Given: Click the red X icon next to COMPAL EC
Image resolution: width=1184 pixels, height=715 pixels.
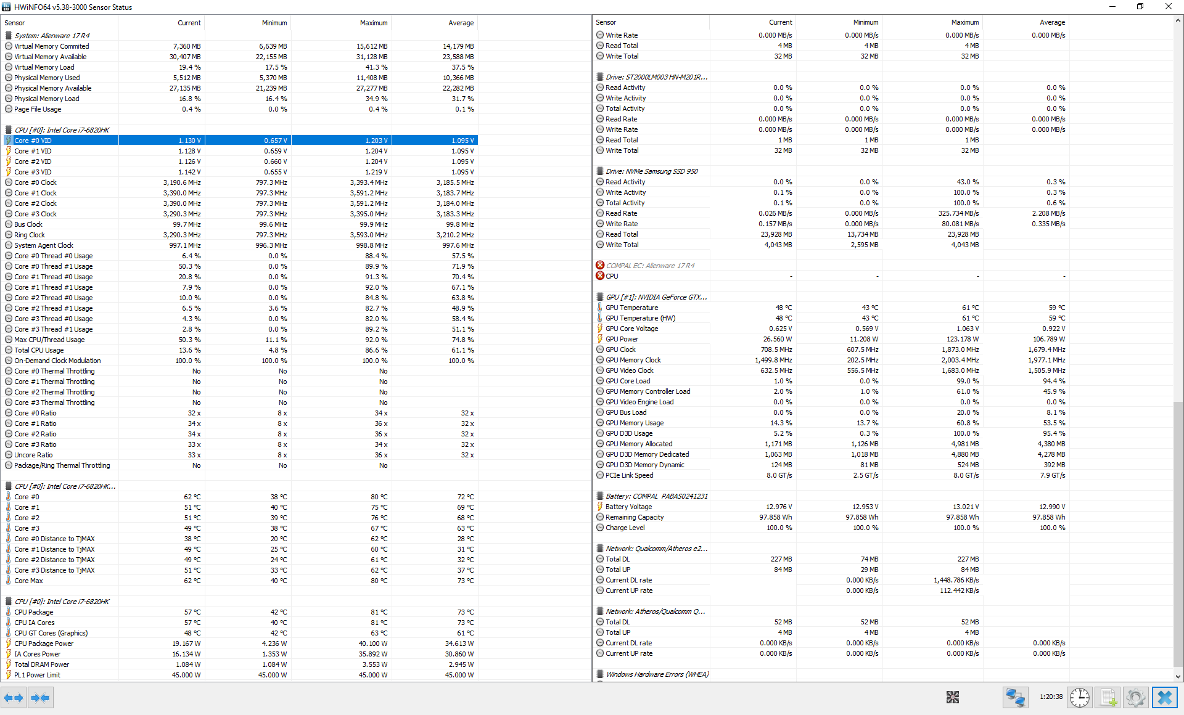Looking at the screenshot, I should click(x=600, y=266).
